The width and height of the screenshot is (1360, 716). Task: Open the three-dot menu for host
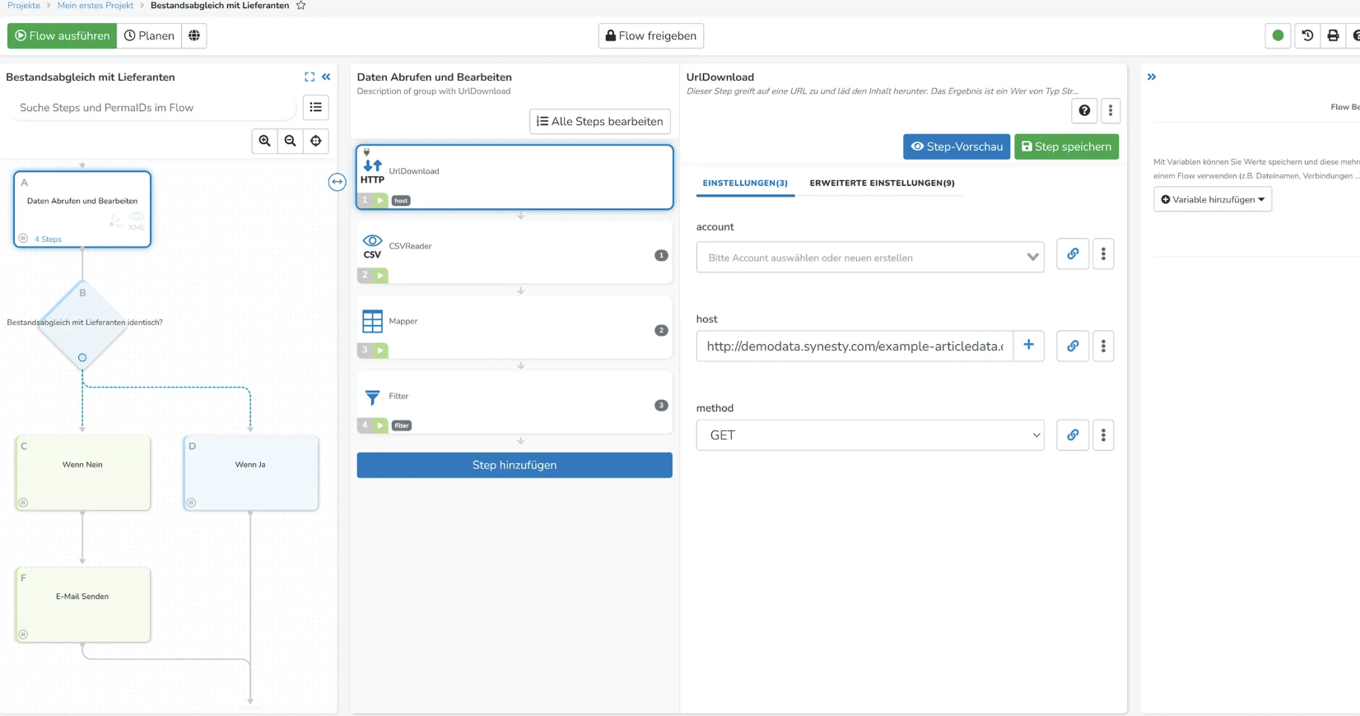coord(1104,346)
